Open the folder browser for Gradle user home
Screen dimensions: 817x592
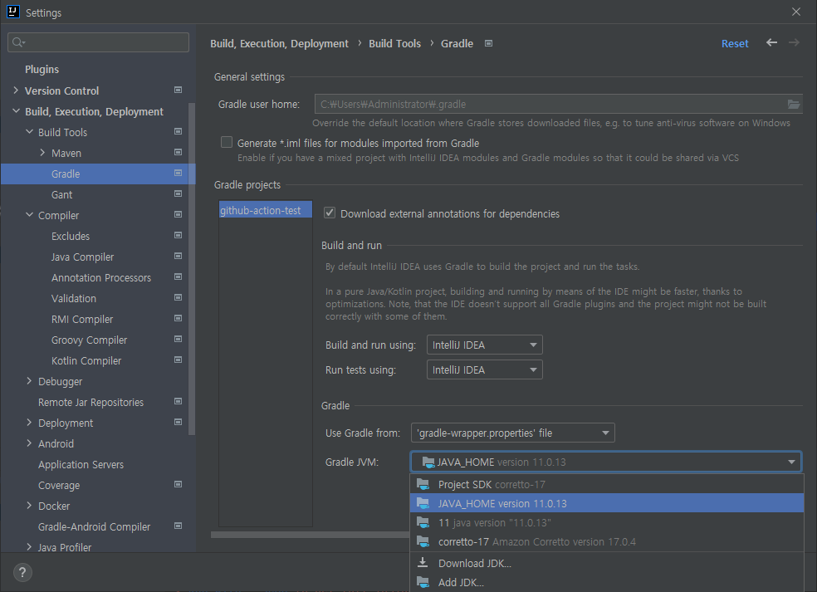coord(793,104)
